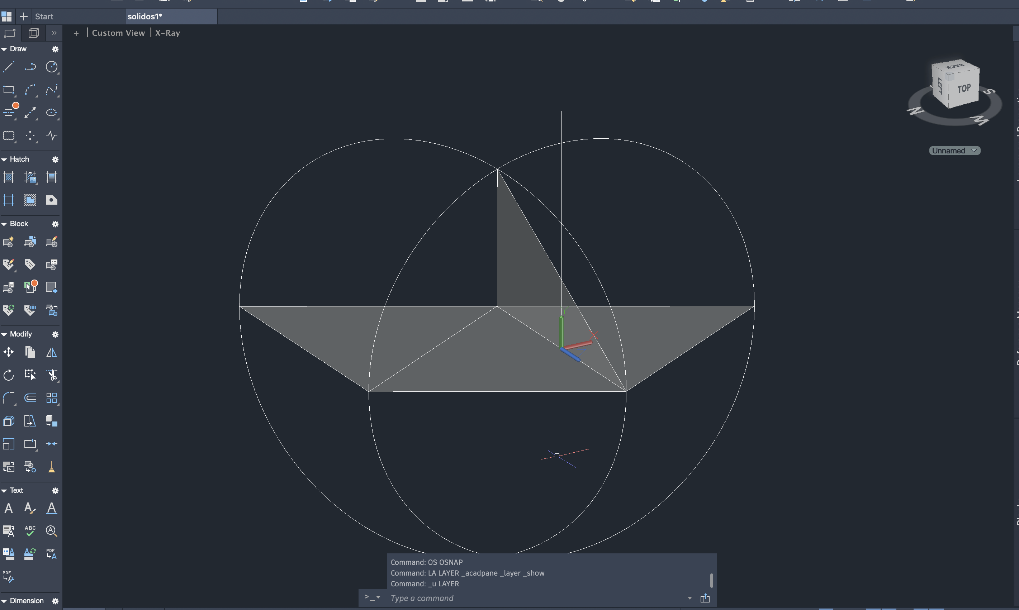
Task: Choose the Hatch tool icon
Action: click(9, 177)
